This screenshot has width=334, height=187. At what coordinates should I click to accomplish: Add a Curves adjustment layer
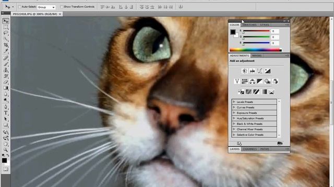[x=260, y=71]
